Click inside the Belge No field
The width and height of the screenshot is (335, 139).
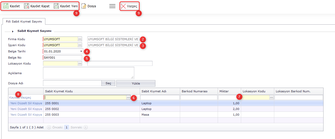tap(62, 57)
